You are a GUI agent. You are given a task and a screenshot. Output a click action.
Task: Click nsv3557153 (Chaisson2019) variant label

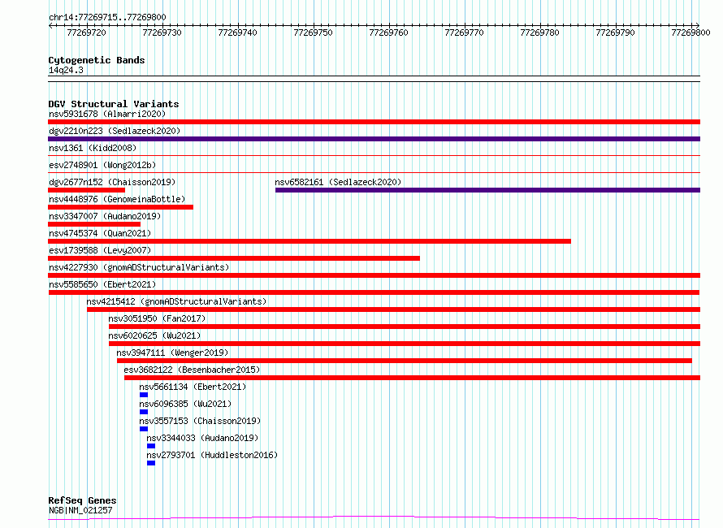[x=200, y=421]
